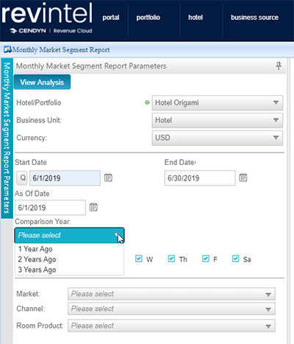Open the As Of Date calendar icon
This screenshot has height=344, width=294.
(x=93, y=207)
